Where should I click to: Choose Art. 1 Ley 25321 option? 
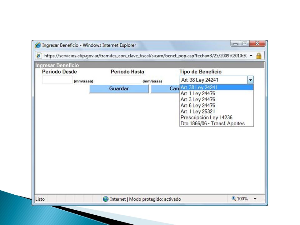tap(217, 111)
